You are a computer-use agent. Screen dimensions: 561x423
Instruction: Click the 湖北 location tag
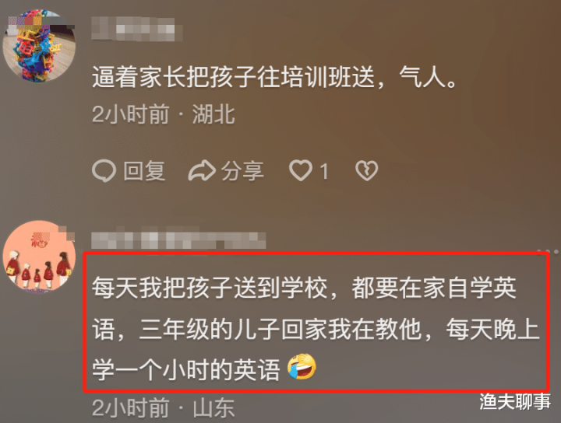[x=213, y=114]
